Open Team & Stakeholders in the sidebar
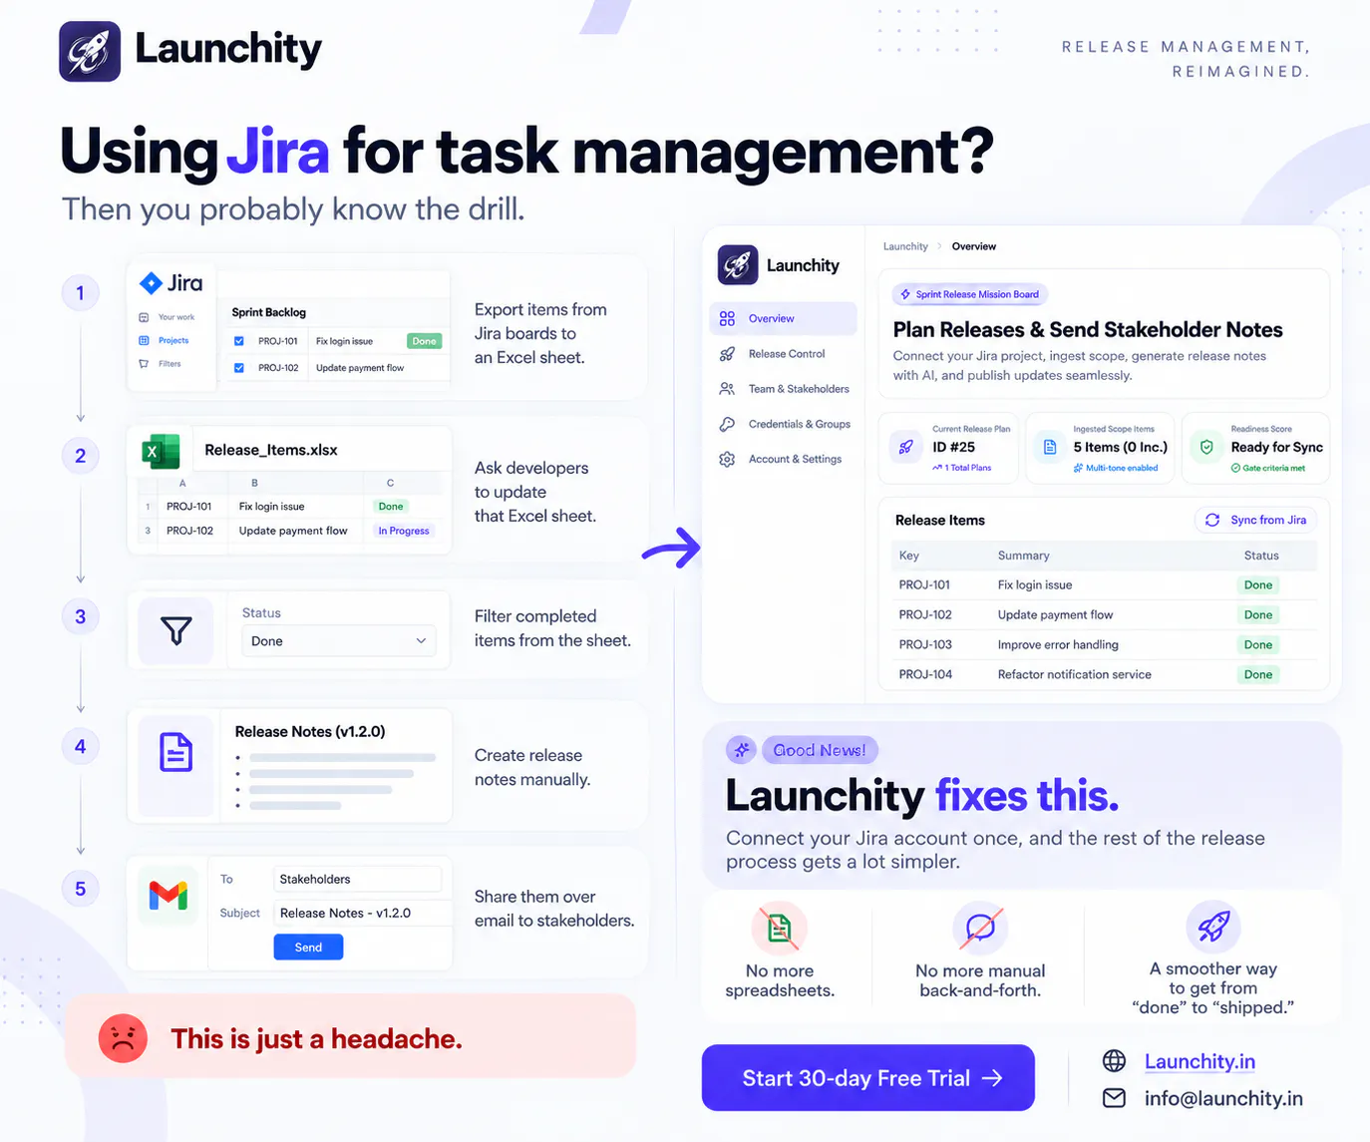The width and height of the screenshot is (1370, 1142). coord(783,389)
